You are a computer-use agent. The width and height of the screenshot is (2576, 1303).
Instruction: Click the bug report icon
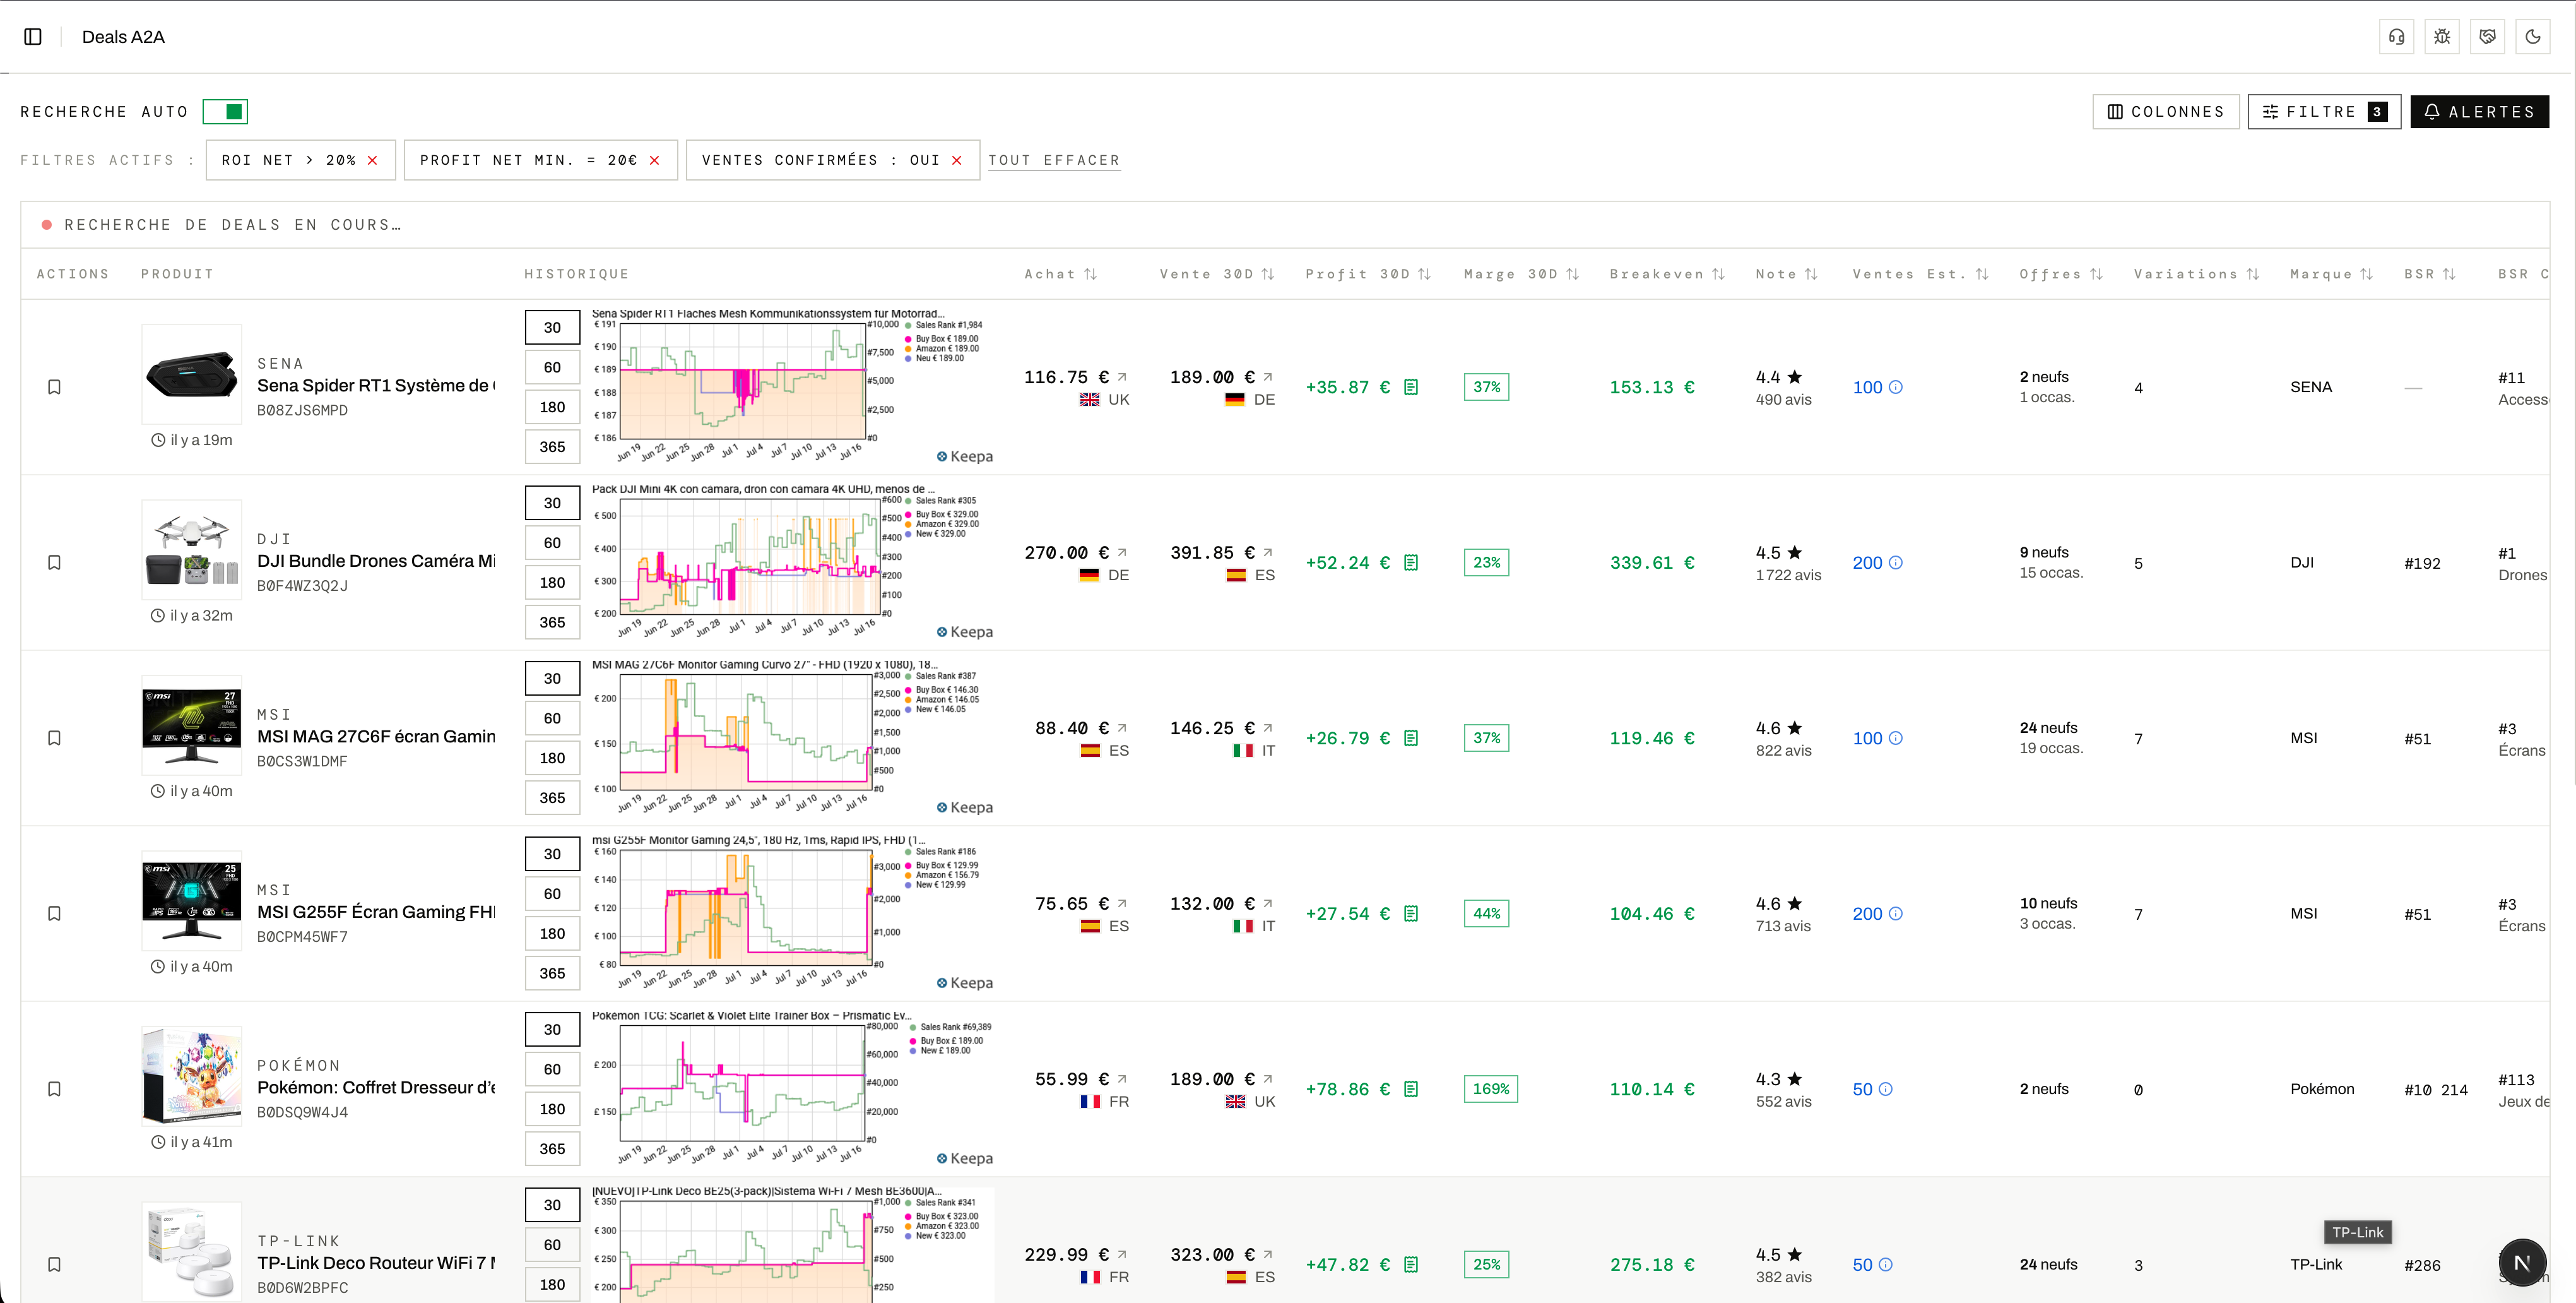coord(2442,37)
